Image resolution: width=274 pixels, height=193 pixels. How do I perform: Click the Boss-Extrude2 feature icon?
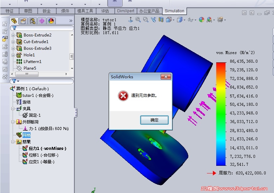click(19, 35)
